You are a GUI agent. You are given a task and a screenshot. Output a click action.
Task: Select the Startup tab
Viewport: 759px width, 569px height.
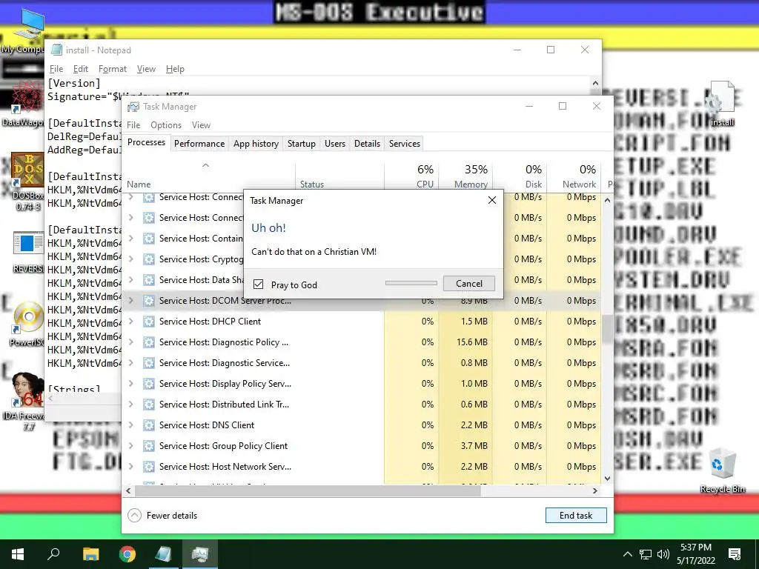[x=301, y=144]
